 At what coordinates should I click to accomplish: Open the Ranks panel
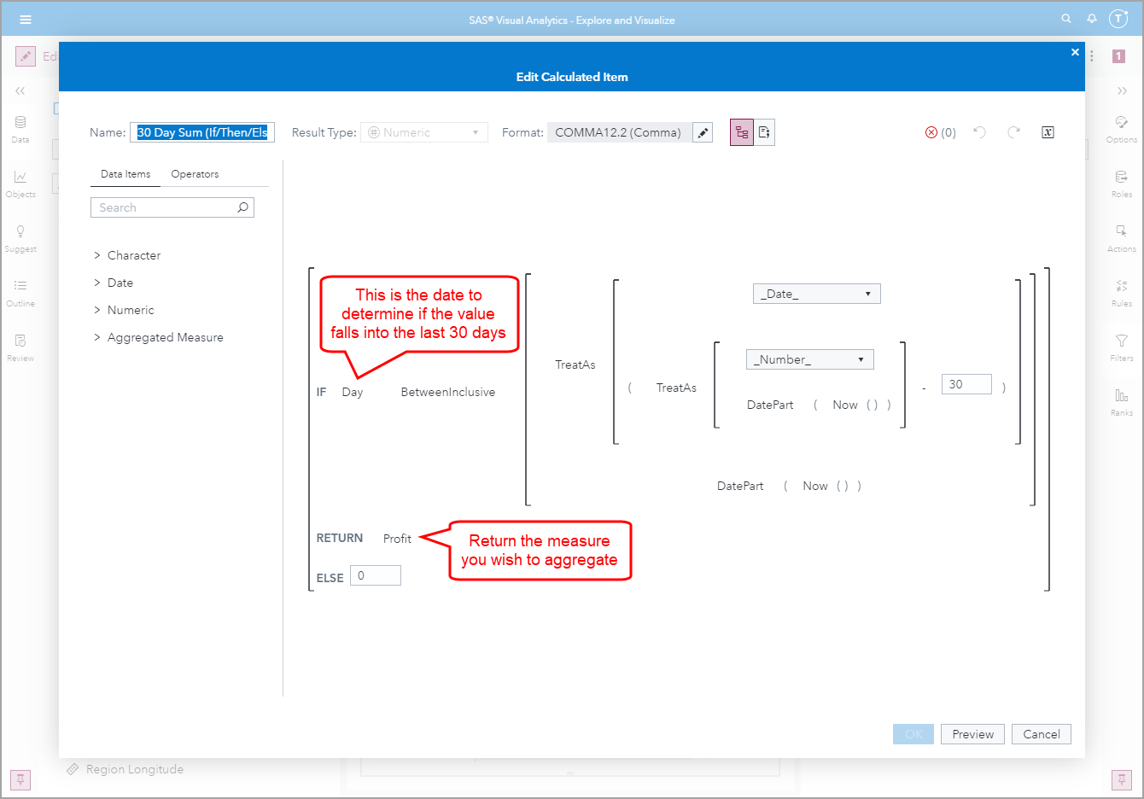[1121, 403]
